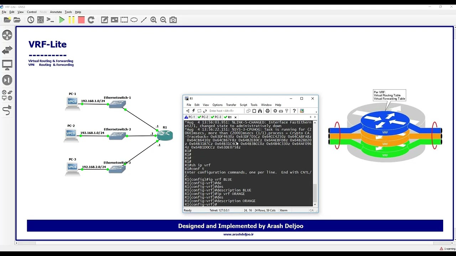Browse security devices in the sidebar

click(x=7, y=80)
